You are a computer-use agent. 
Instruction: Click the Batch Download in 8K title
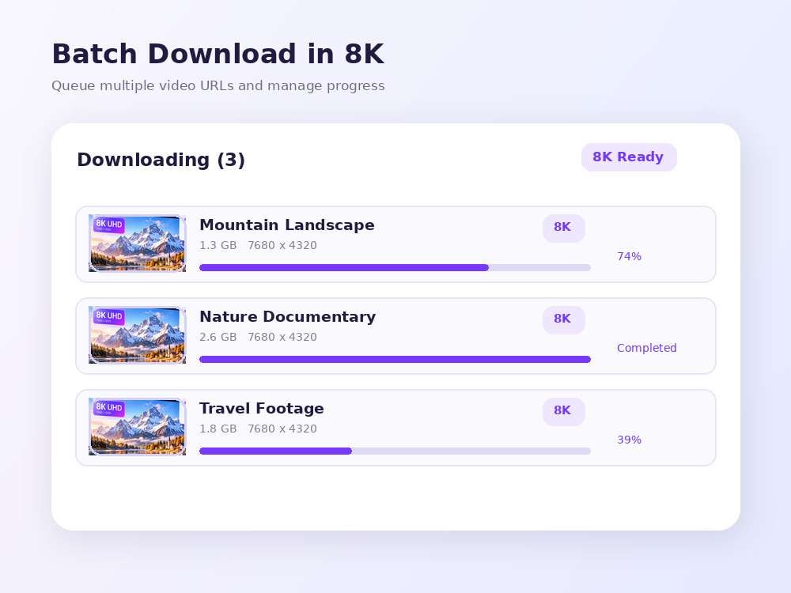pyautogui.click(x=218, y=54)
